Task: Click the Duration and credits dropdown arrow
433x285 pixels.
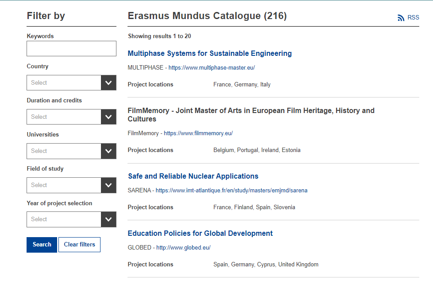Action: point(108,117)
